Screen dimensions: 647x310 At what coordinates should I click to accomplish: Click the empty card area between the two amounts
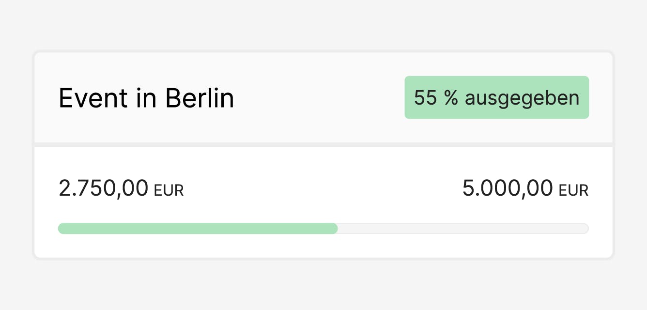[x=320, y=189]
